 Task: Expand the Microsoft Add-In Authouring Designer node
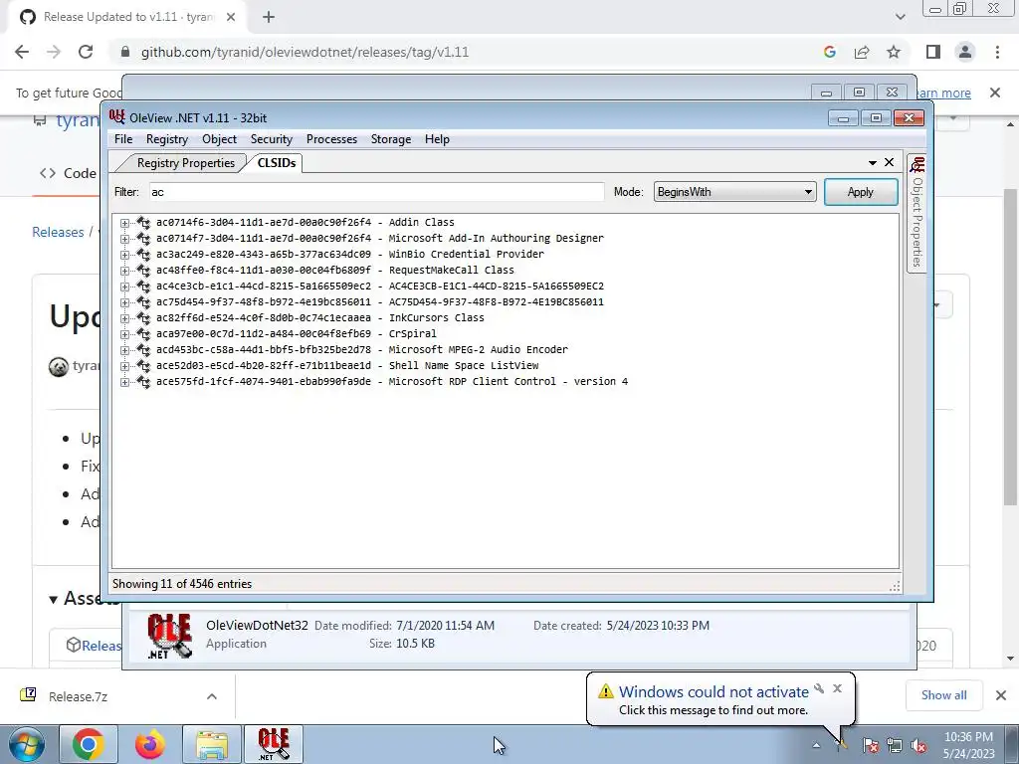[x=124, y=239]
